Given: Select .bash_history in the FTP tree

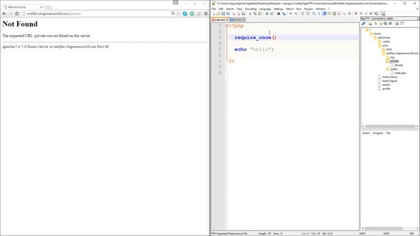Looking at the screenshot, I should (x=390, y=77).
